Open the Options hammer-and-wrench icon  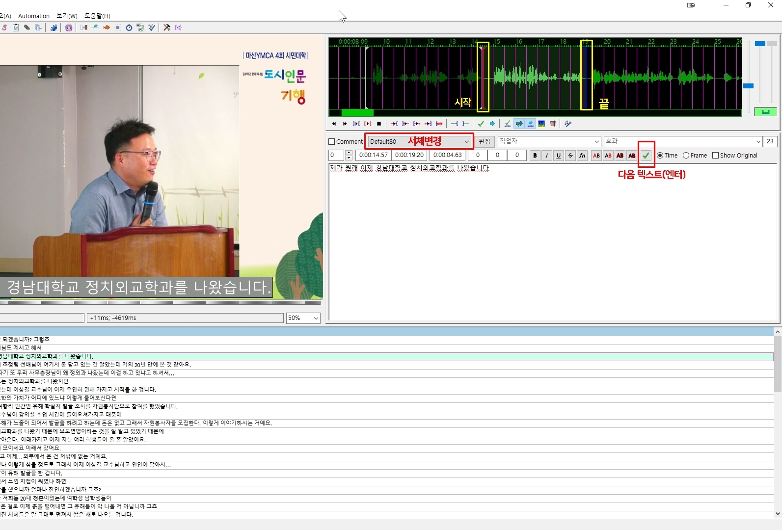(167, 27)
